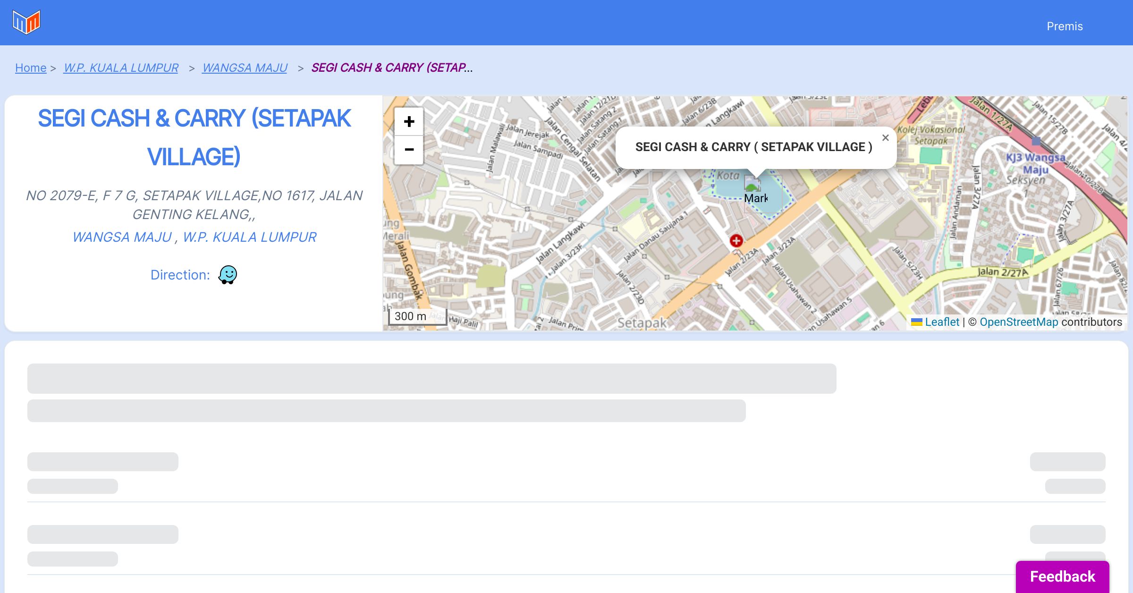Click current SEGI CASH & CARRY breadcrumb

click(392, 68)
